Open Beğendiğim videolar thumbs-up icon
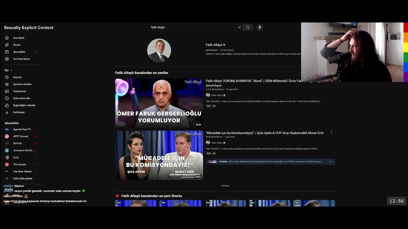Screen dimensions: 408x229 [x=7, y=105]
